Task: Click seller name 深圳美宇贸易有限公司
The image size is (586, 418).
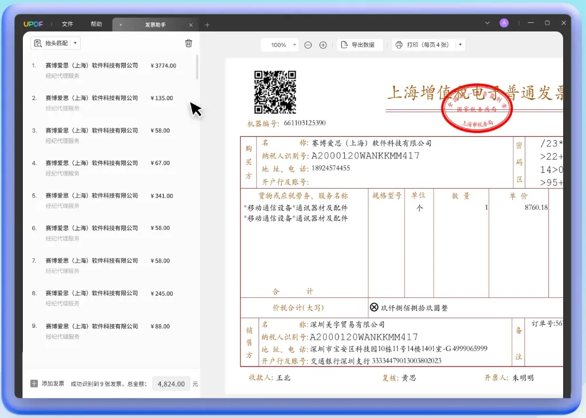Action: (347, 324)
